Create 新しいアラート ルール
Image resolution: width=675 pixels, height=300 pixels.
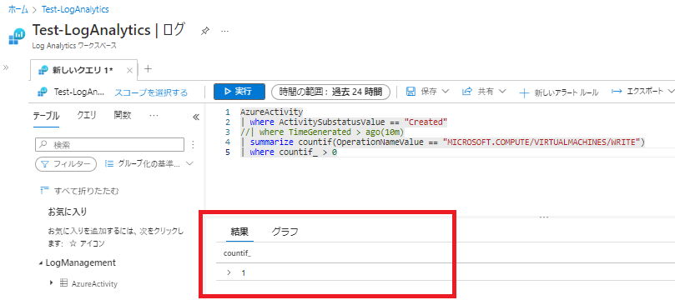tap(559, 92)
